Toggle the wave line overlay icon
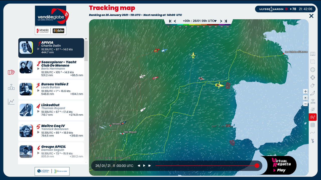The height and width of the screenshot is (180, 321). [x=313, y=133]
